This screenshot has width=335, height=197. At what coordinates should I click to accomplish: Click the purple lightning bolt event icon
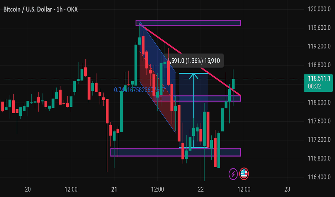point(233,174)
